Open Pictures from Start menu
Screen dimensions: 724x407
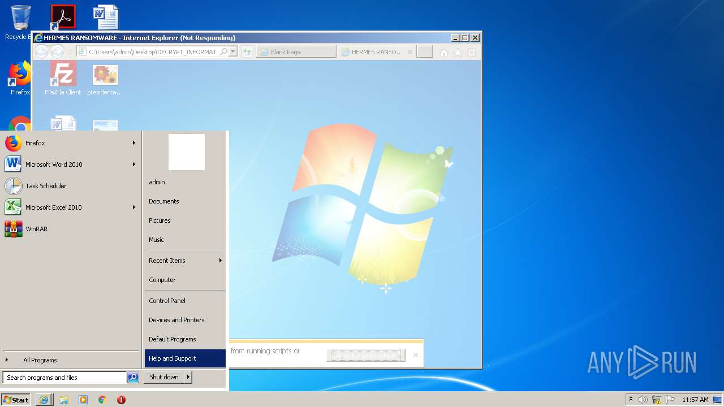point(185,220)
